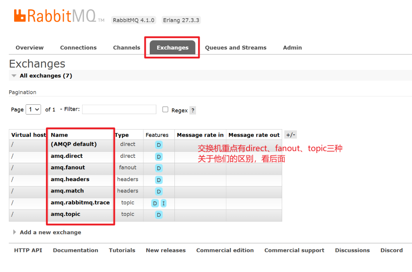Open the (AMQP default) exchange
Screen dimensions: 412x272
74,144
